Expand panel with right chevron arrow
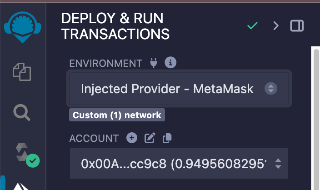The image size is (320, 190). [276, 26]
